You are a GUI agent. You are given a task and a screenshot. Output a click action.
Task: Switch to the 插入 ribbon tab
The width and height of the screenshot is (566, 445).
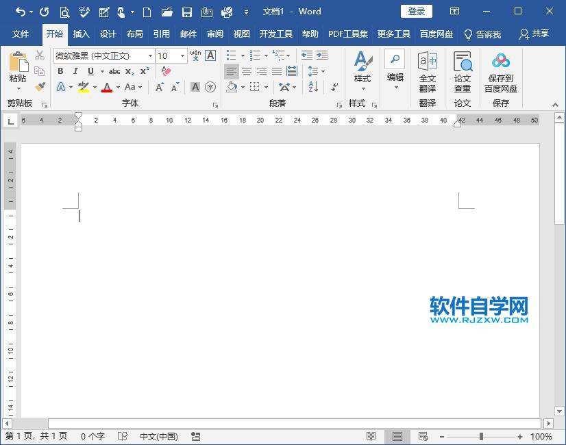[x=81, y=34]
